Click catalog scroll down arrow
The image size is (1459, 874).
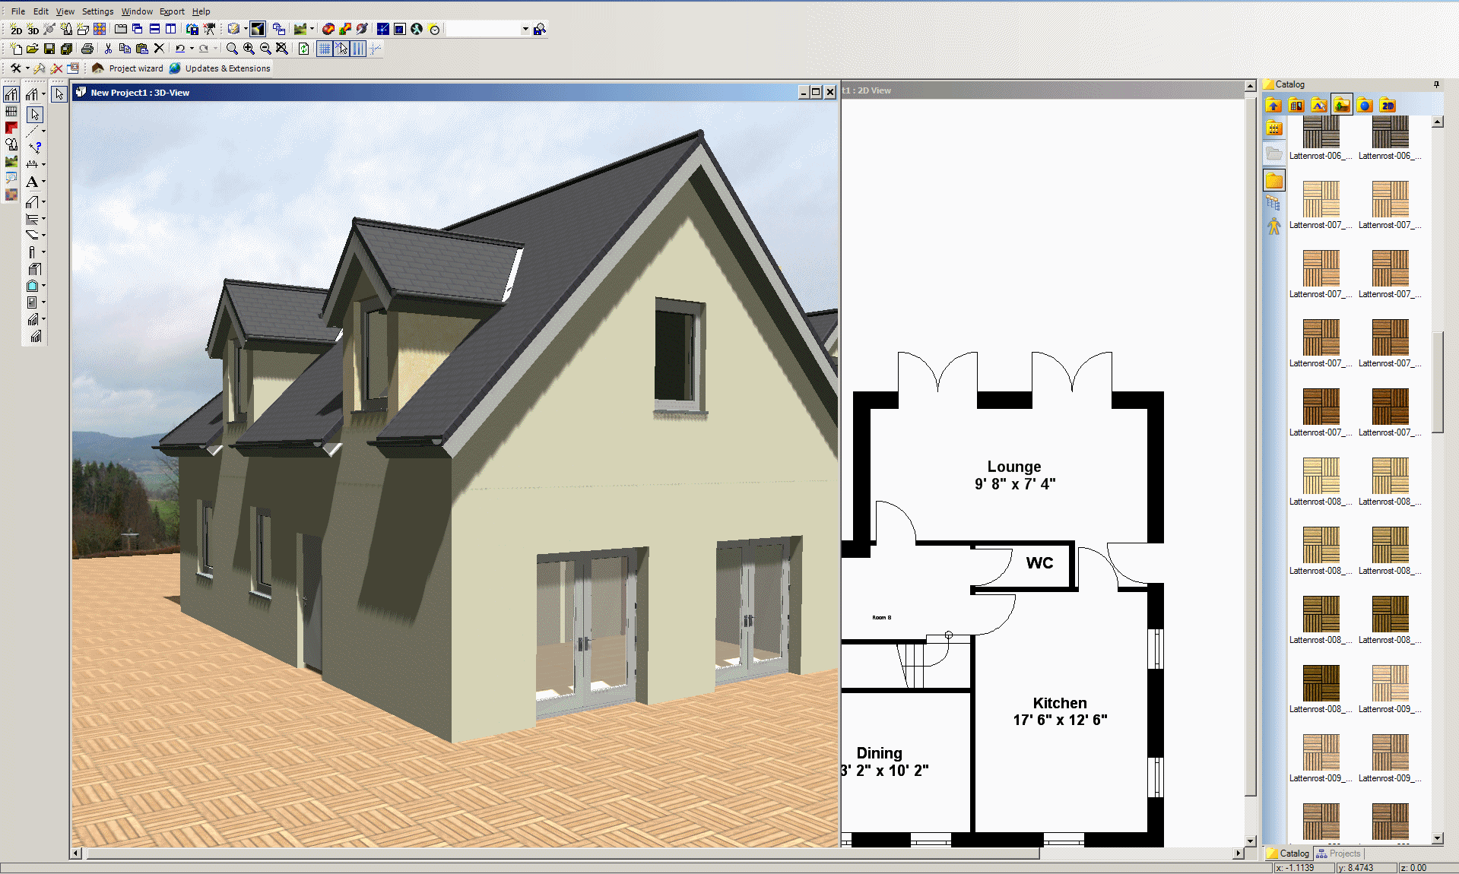(1437, 838)
